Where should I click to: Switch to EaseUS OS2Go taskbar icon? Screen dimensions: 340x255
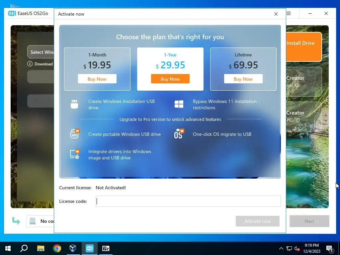90,248
